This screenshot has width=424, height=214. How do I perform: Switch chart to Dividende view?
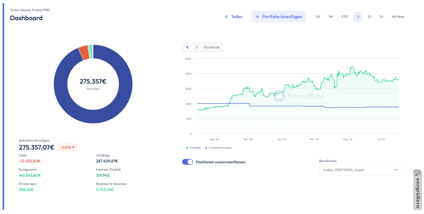point(211,47)
